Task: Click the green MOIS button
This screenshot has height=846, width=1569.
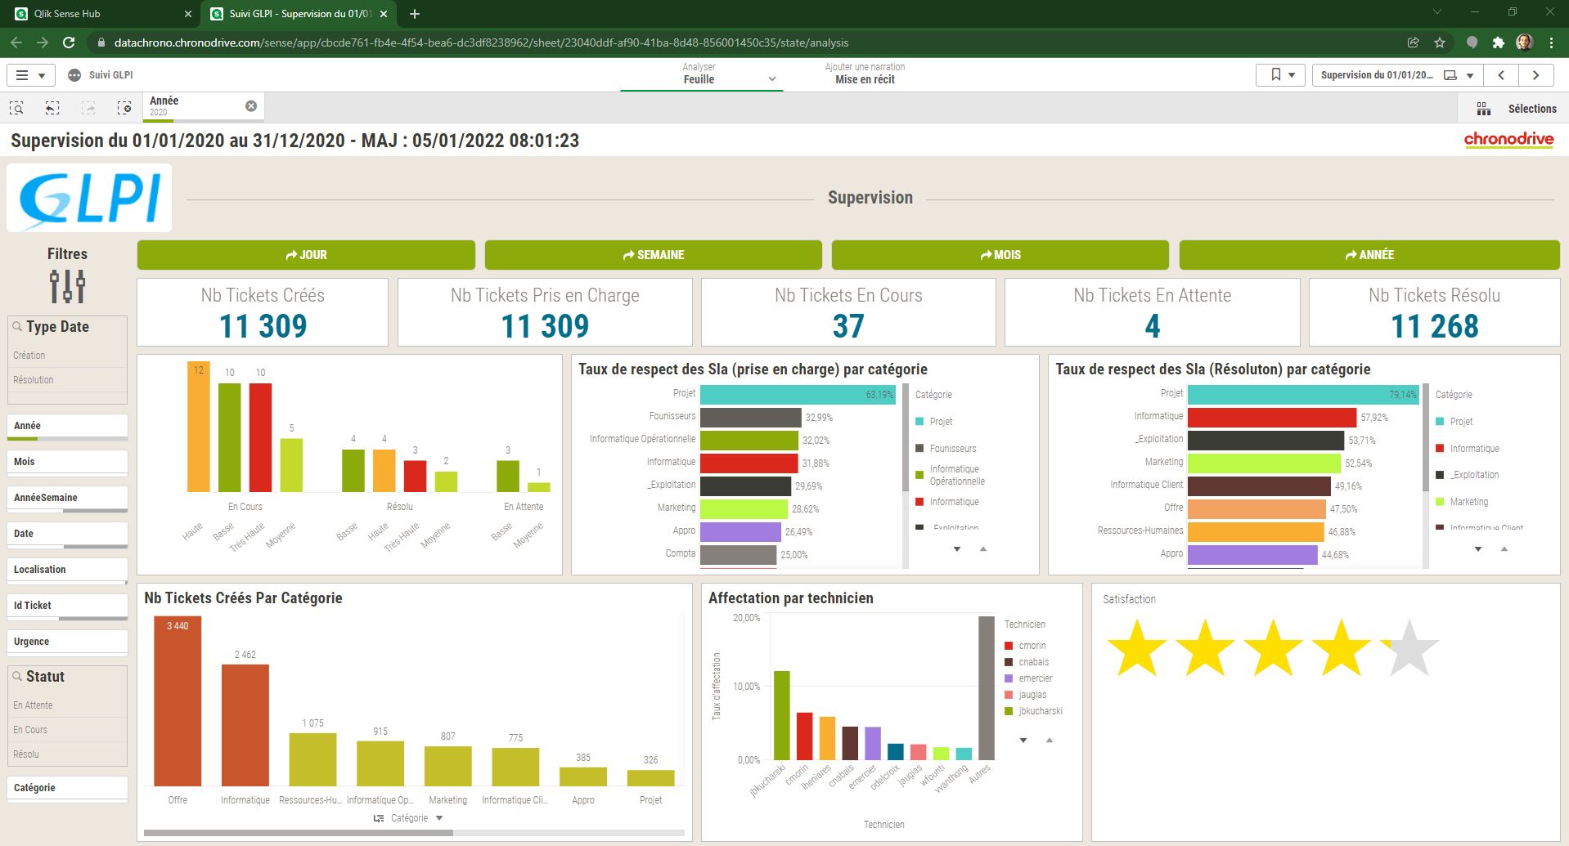Action: click(x=1000, y=255)
